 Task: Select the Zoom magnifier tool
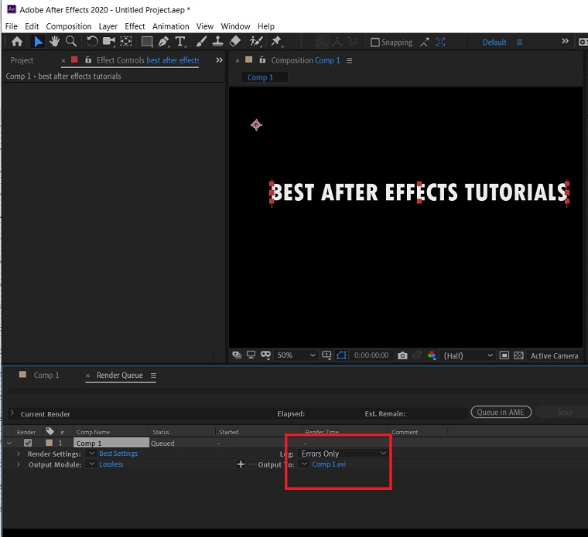click(x=70, y=42)
